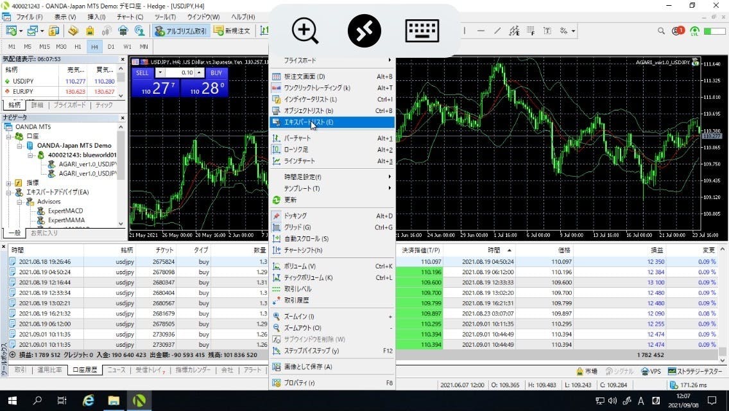The image size is (729, 411).
Task: Open the chart objects dropdown arrow
Action: (573, 31)
